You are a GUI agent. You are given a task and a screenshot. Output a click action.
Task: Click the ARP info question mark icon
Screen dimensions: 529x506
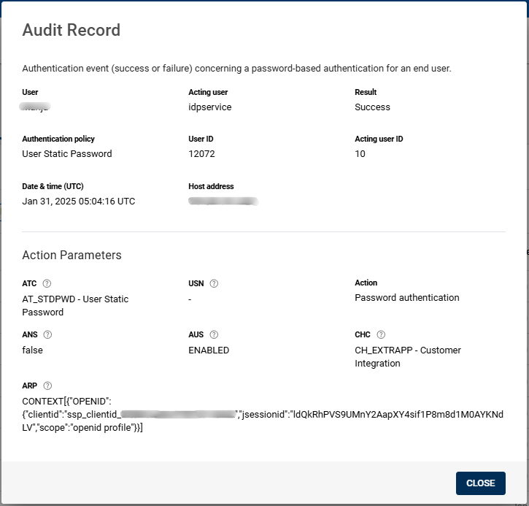48,386
